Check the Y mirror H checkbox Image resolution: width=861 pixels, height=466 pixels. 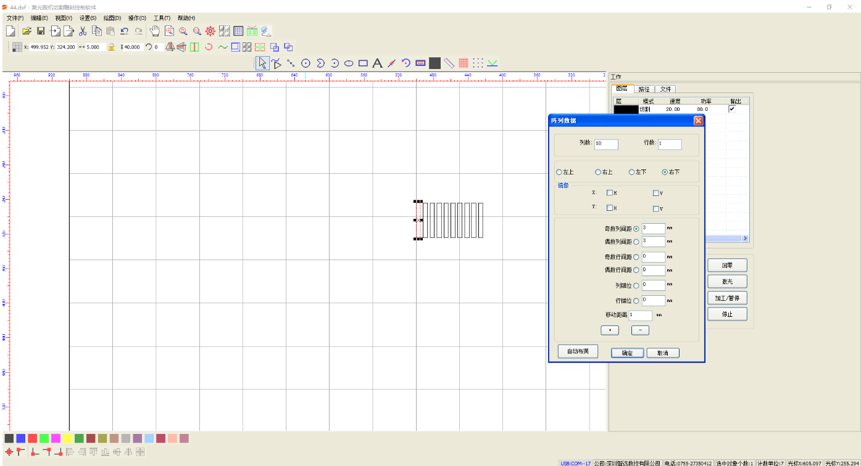point(609,208)
